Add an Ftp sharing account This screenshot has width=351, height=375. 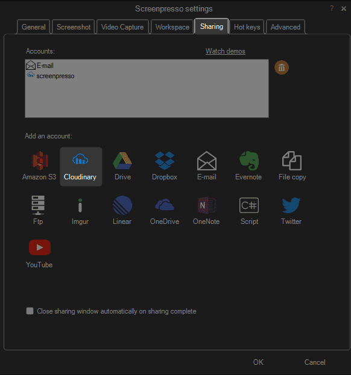point(38,210)
